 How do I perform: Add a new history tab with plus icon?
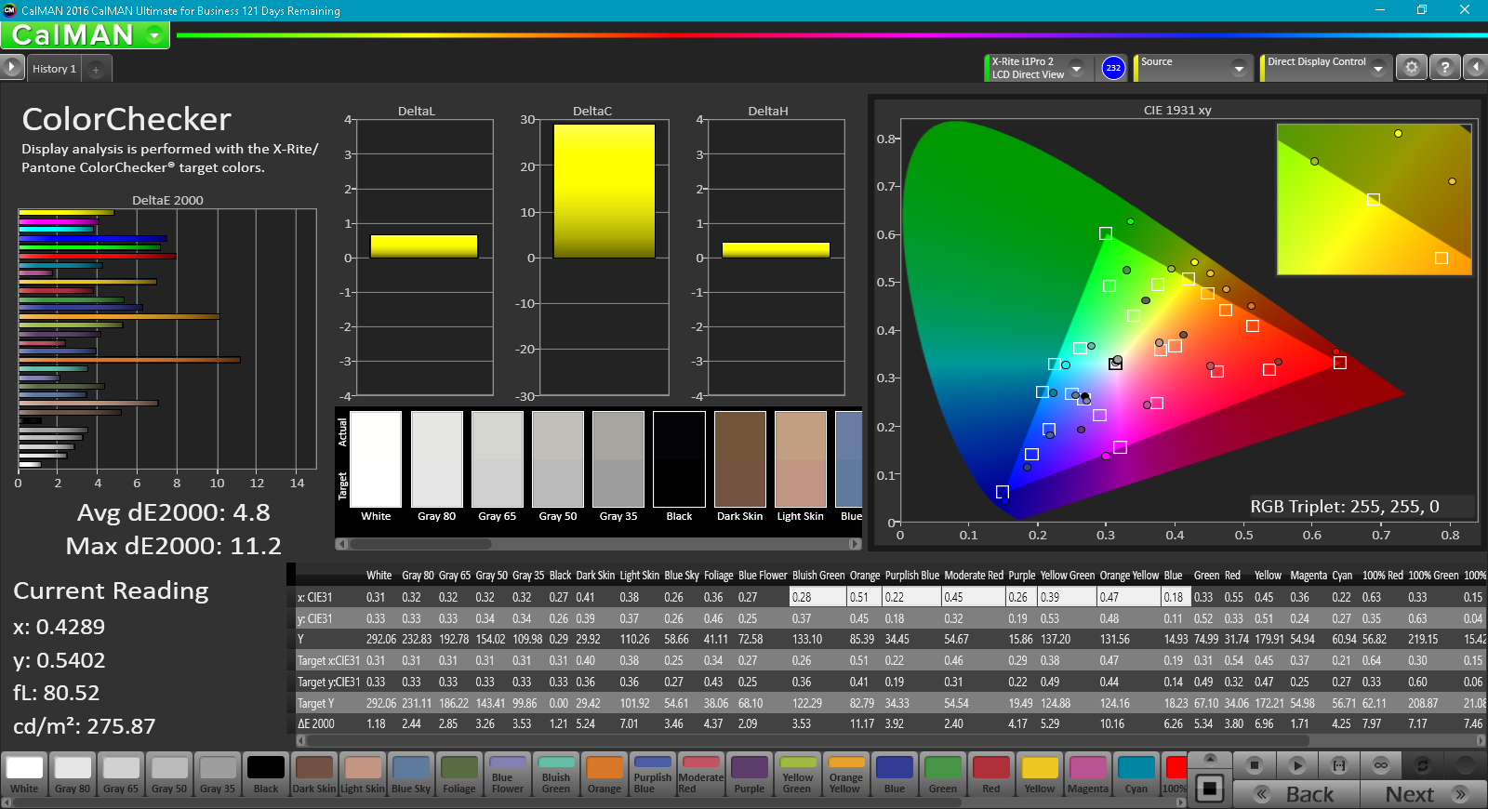pyautogui.click(x=96, y=70)
